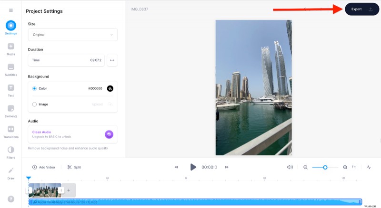The width and height of the screenshot is (381, 208).
Task: Zoom out the timeline with the minus magnifier
Action: (x=305, y=167)
